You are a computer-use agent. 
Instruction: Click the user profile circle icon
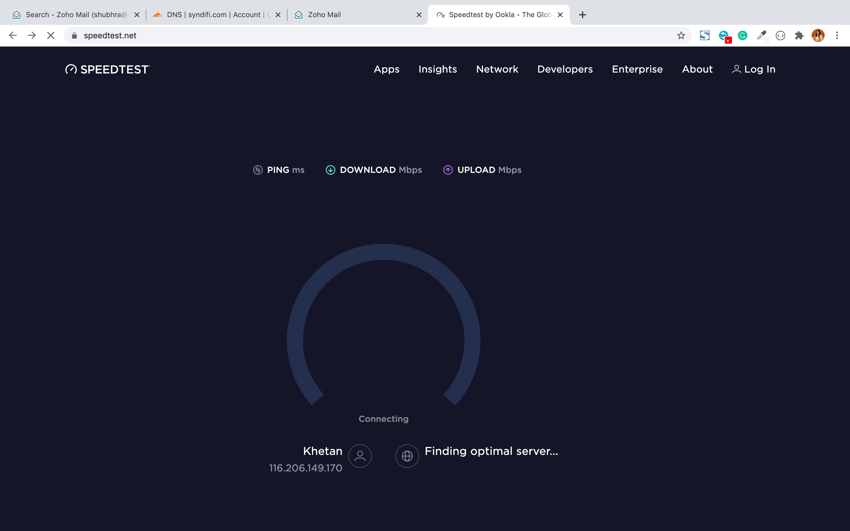click(x=360, y=456)
